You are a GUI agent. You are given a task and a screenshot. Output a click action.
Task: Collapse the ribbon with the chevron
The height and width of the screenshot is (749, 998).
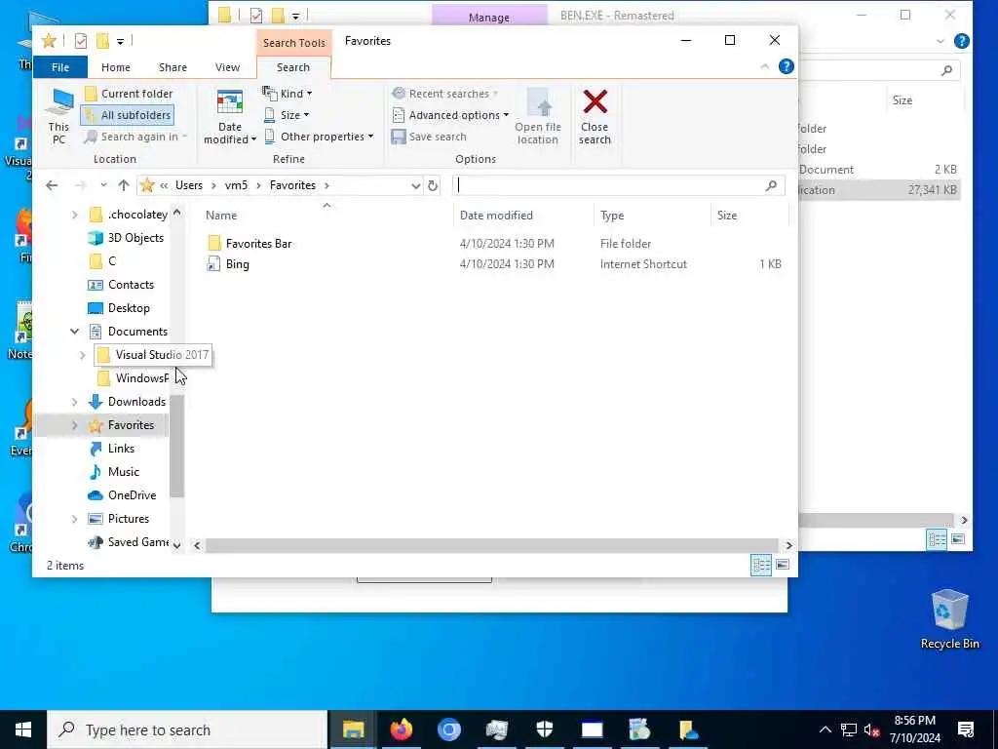click(x=765, y=67)
